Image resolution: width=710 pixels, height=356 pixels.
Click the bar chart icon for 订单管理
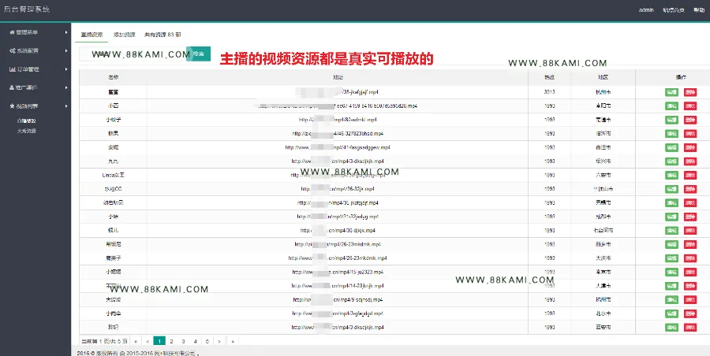[x=12, y=69]
